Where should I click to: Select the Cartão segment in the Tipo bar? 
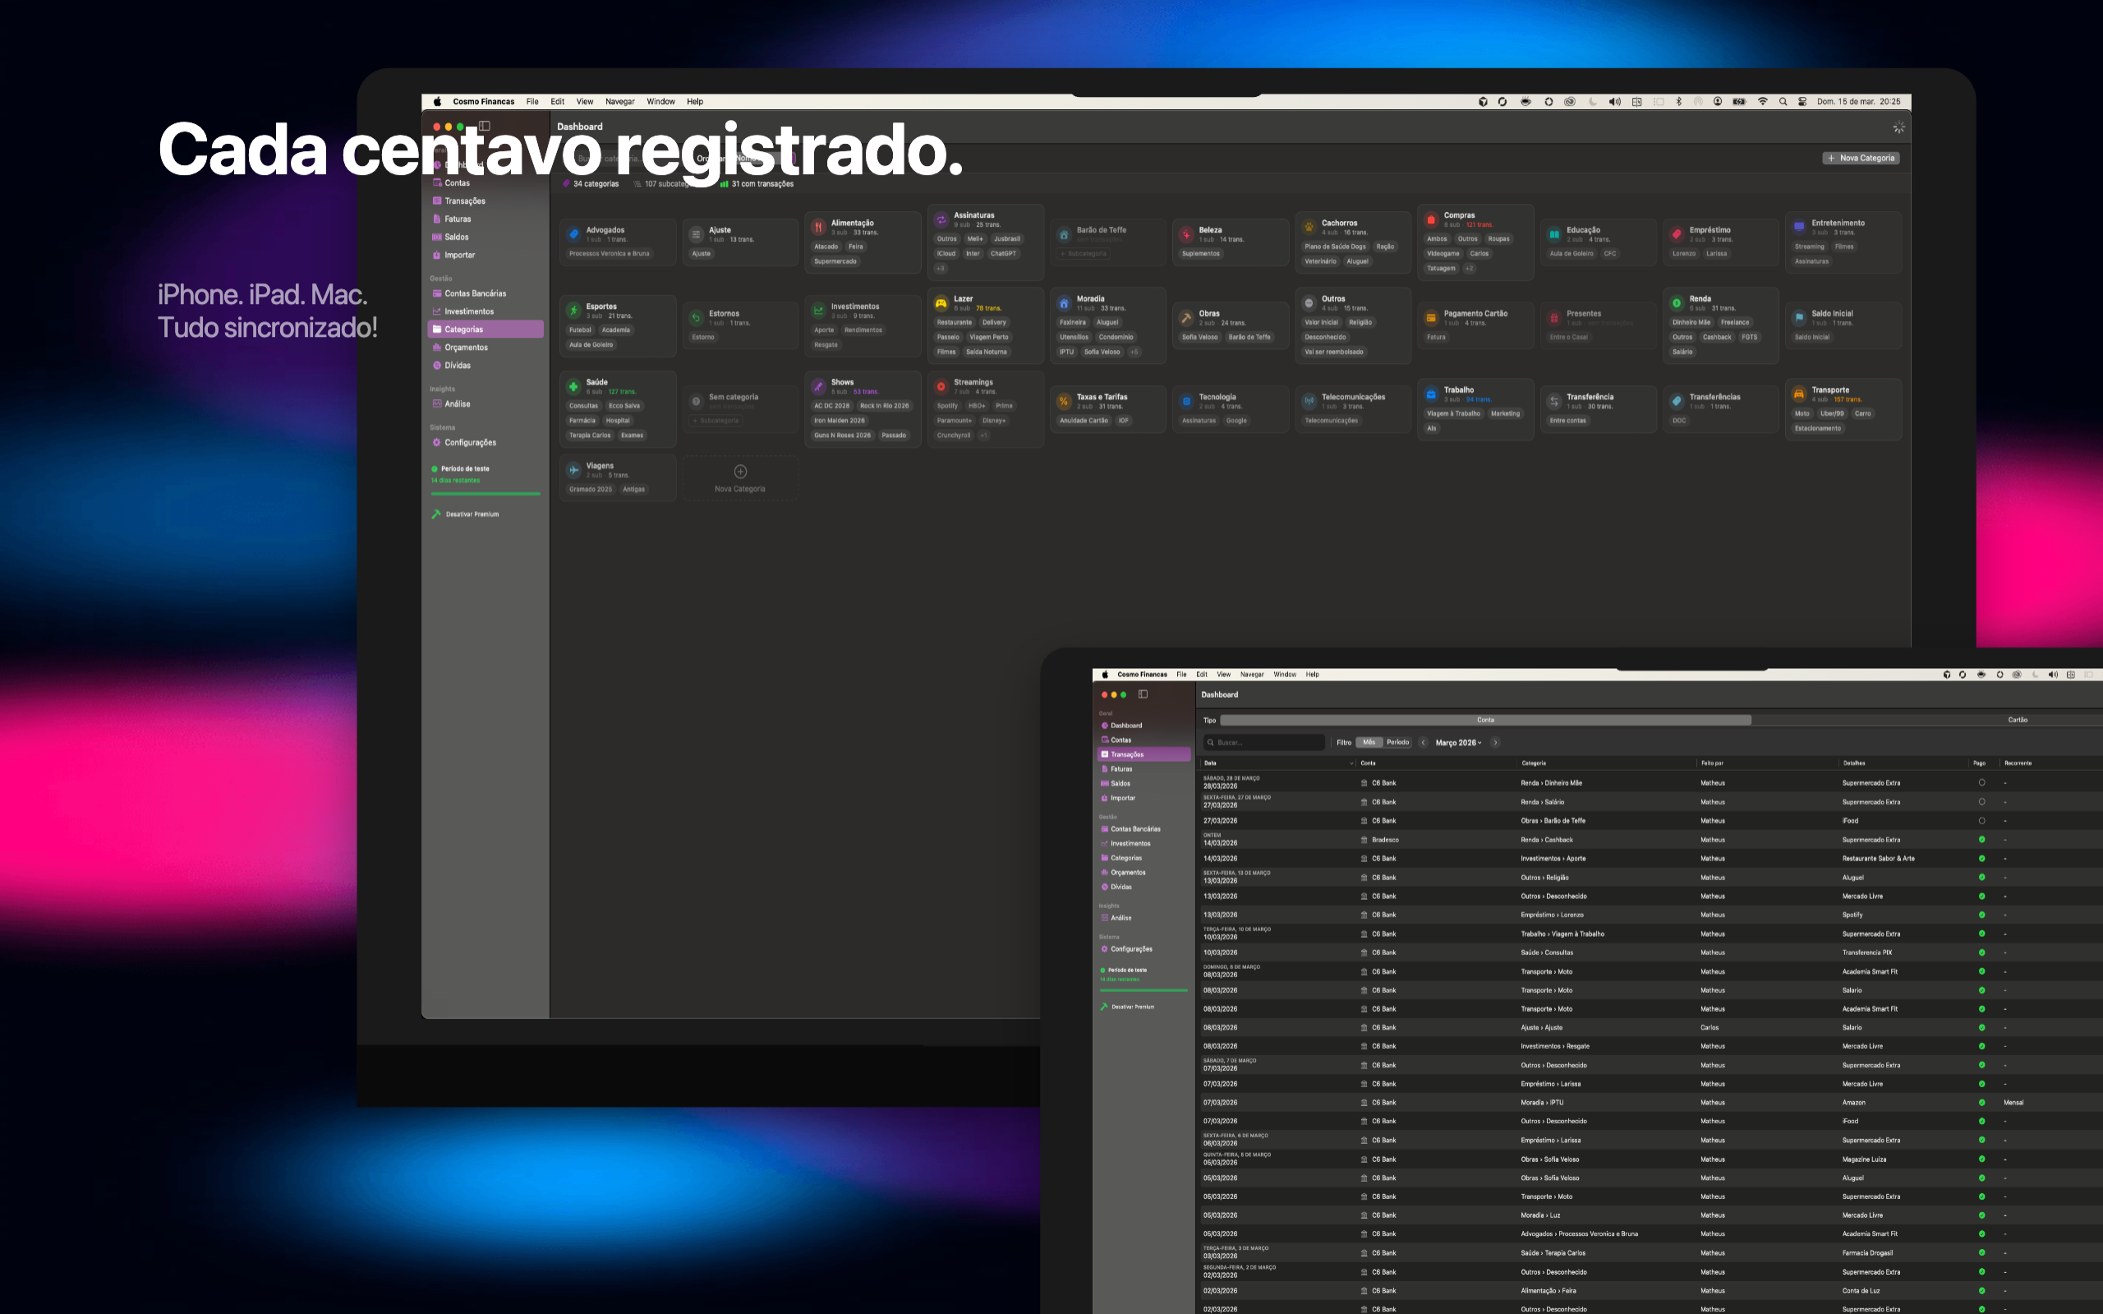(2016, 719)
